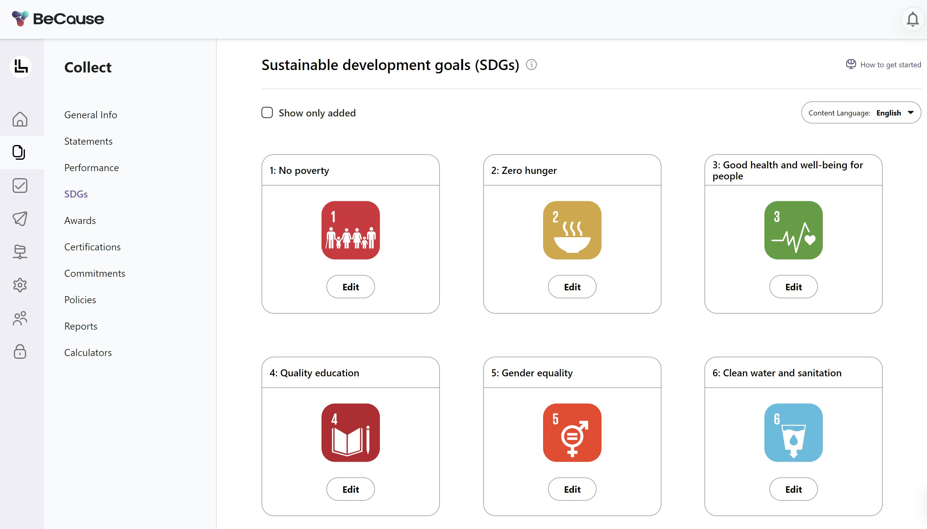Click the checkmark box sidebar icon
This screenshot has height=529, width=927.
(x=20, y=185)
